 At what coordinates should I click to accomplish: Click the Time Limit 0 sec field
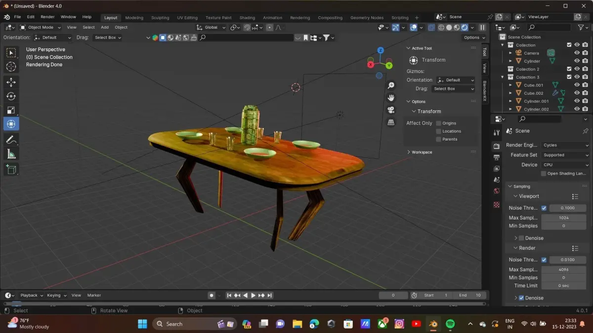point(564,286)
